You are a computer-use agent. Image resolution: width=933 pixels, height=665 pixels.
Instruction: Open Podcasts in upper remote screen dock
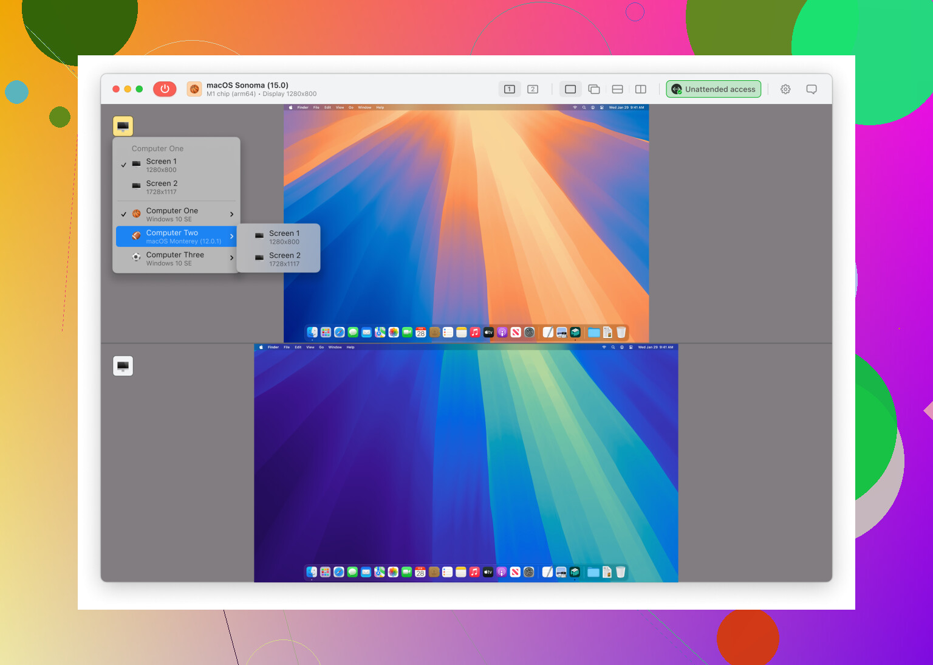[x=502, y=332]
